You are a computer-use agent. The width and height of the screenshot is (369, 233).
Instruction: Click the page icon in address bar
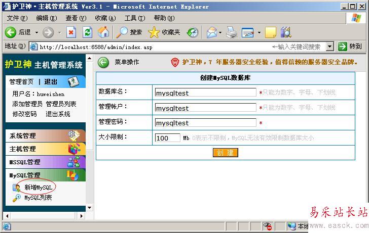coord(33,46)
